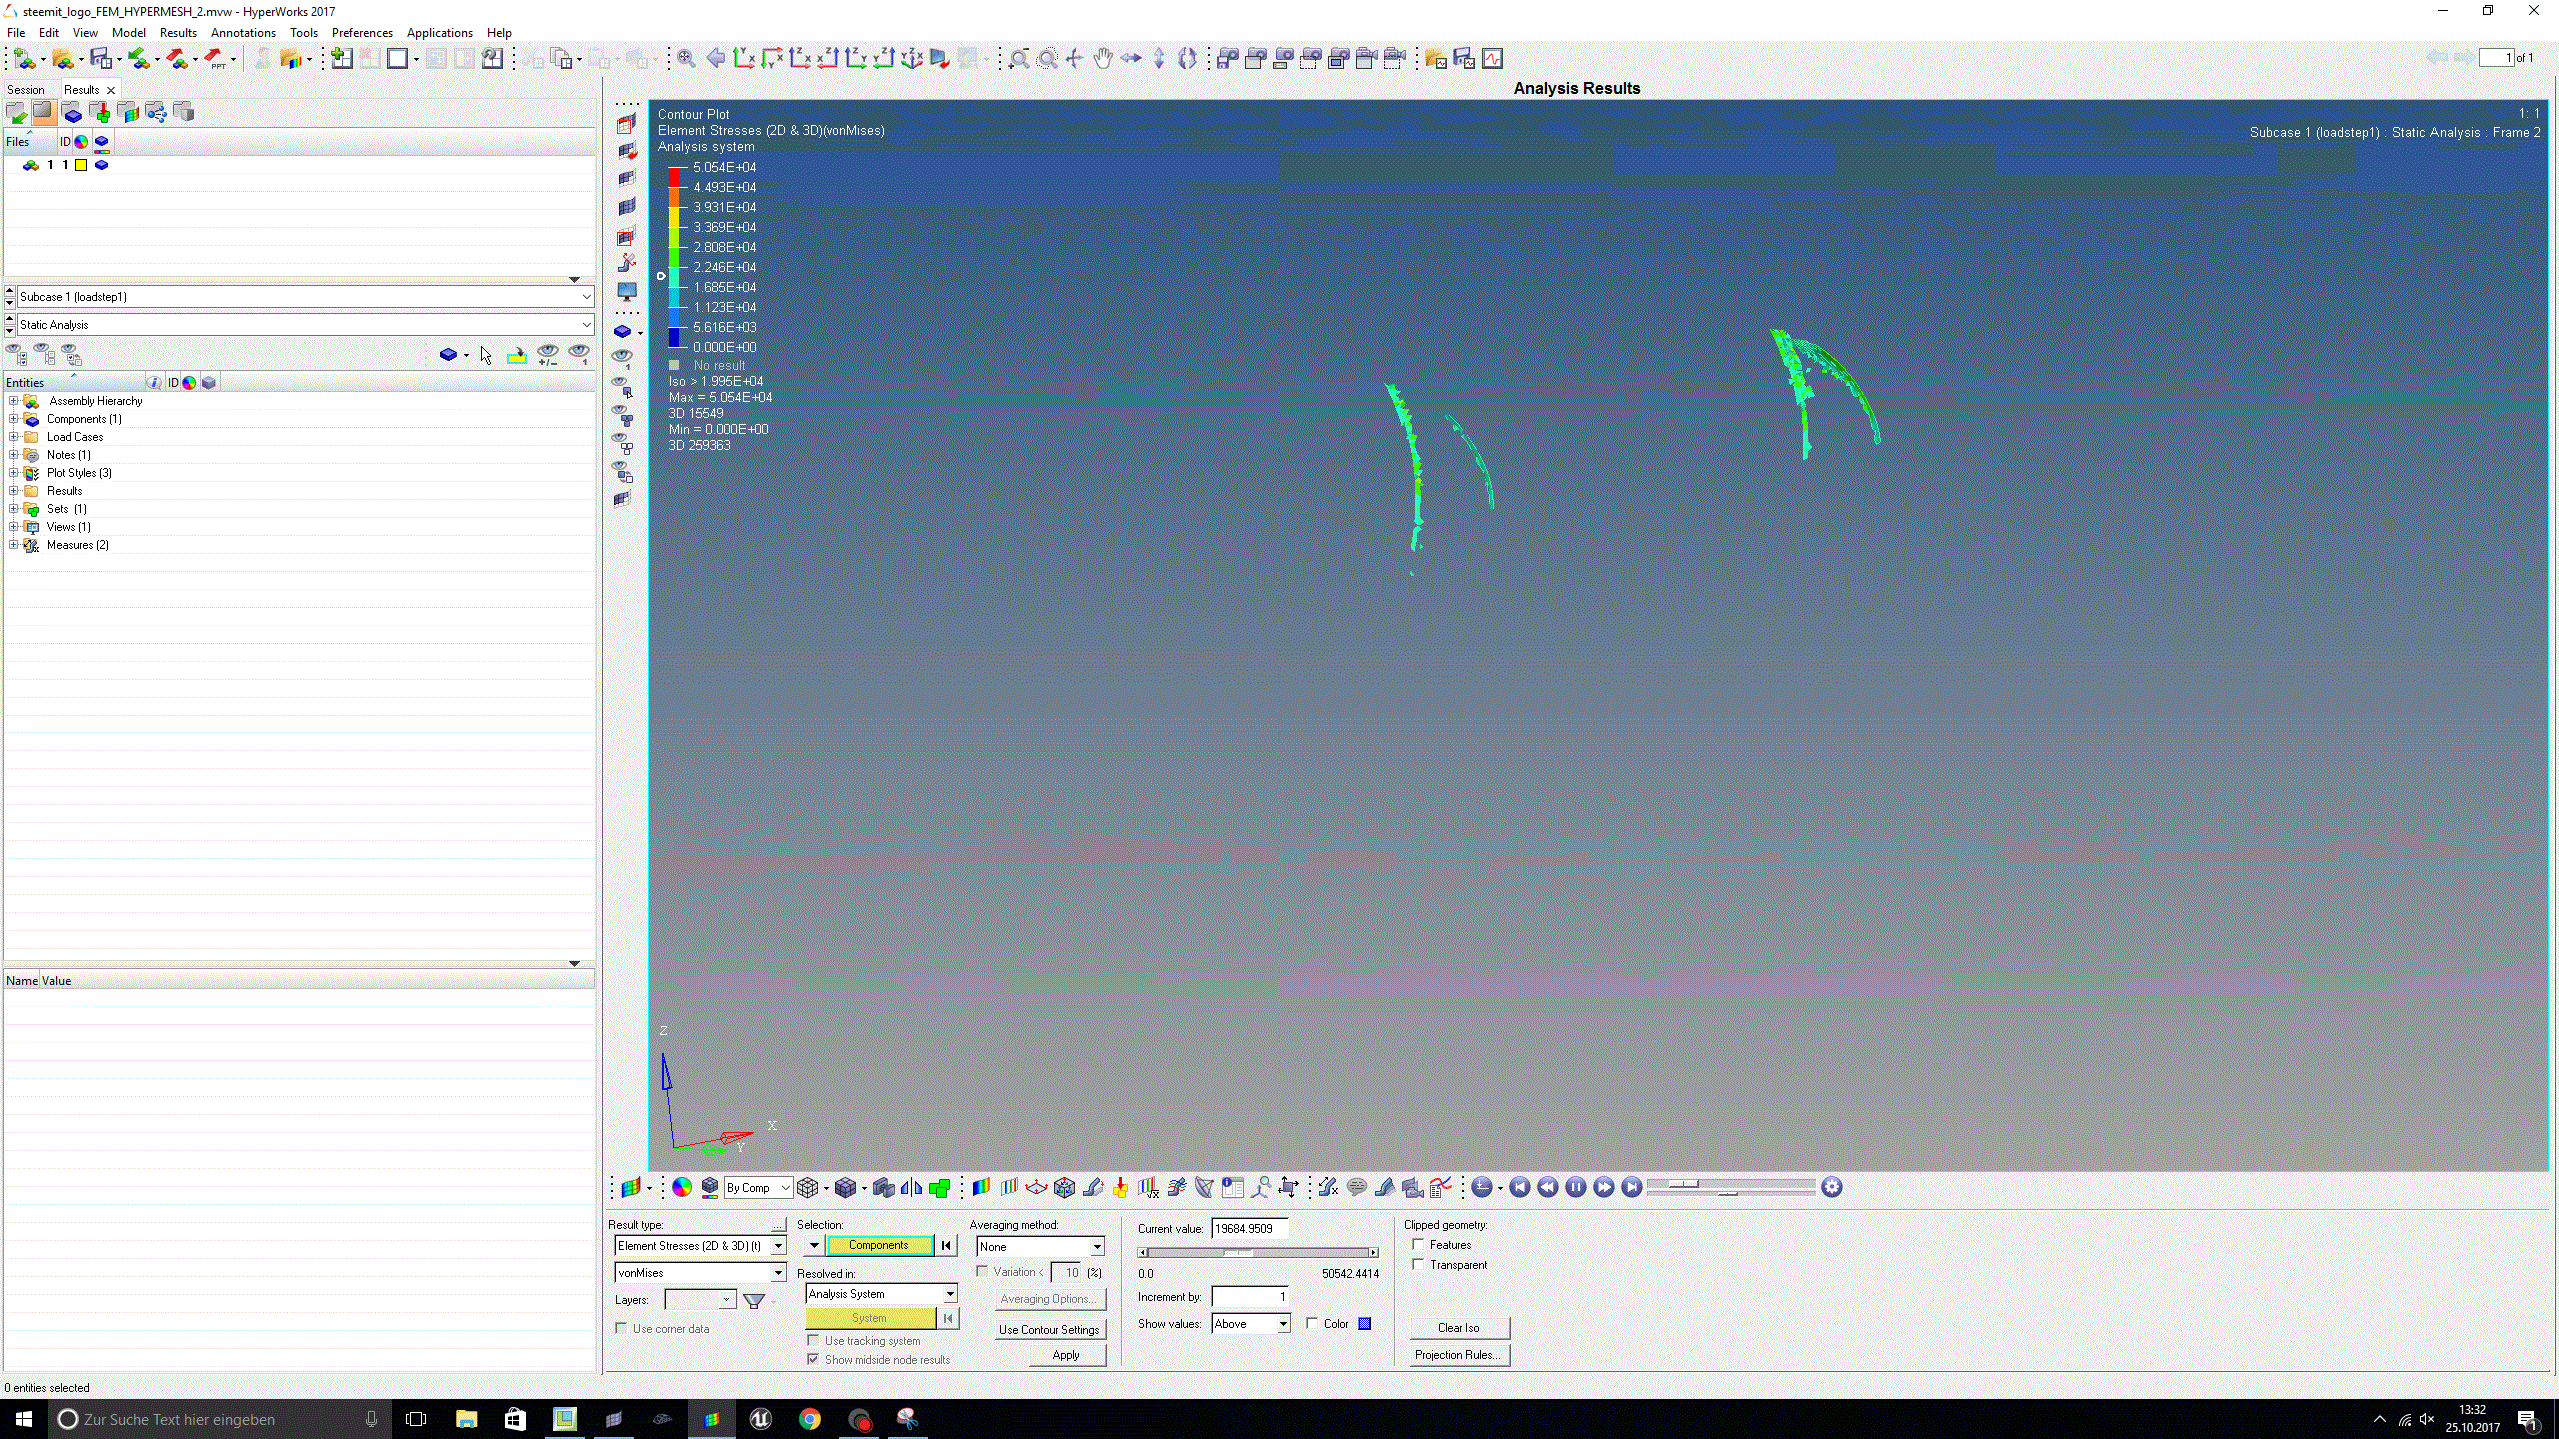Enable the Features clipped geometry checkbox
This screenshot has height=1439, width=2559.
[1418, 1244]
